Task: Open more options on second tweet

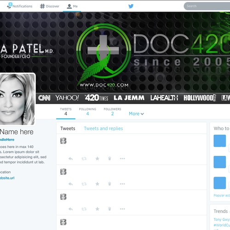Action: pyautogui.click(x=122, y=184)
